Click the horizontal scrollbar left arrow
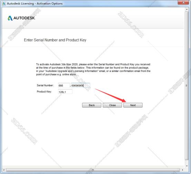Viewport: 191px width, 174px height. tap(4, 170)
